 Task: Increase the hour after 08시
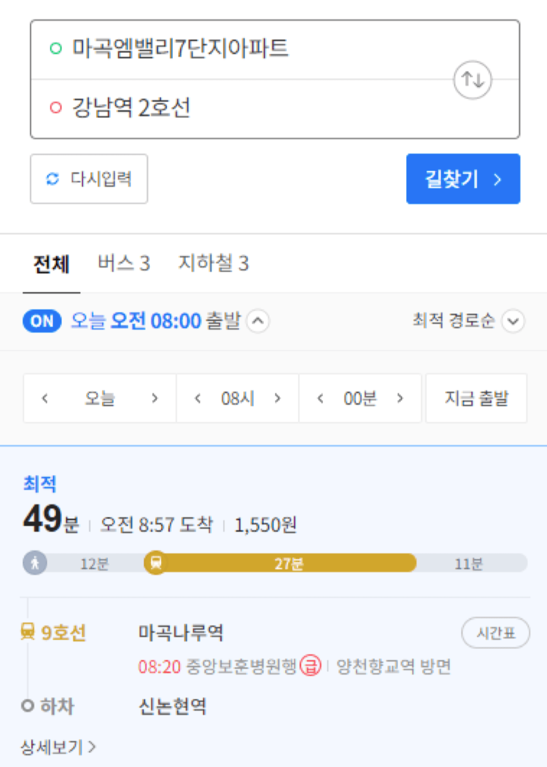tap(277, 398)
